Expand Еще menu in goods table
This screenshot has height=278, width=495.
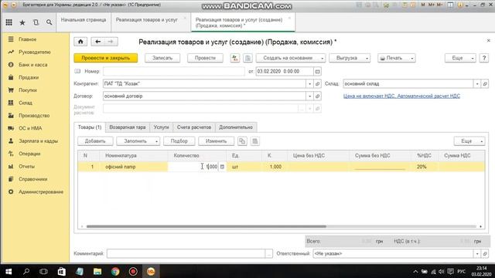469,141
